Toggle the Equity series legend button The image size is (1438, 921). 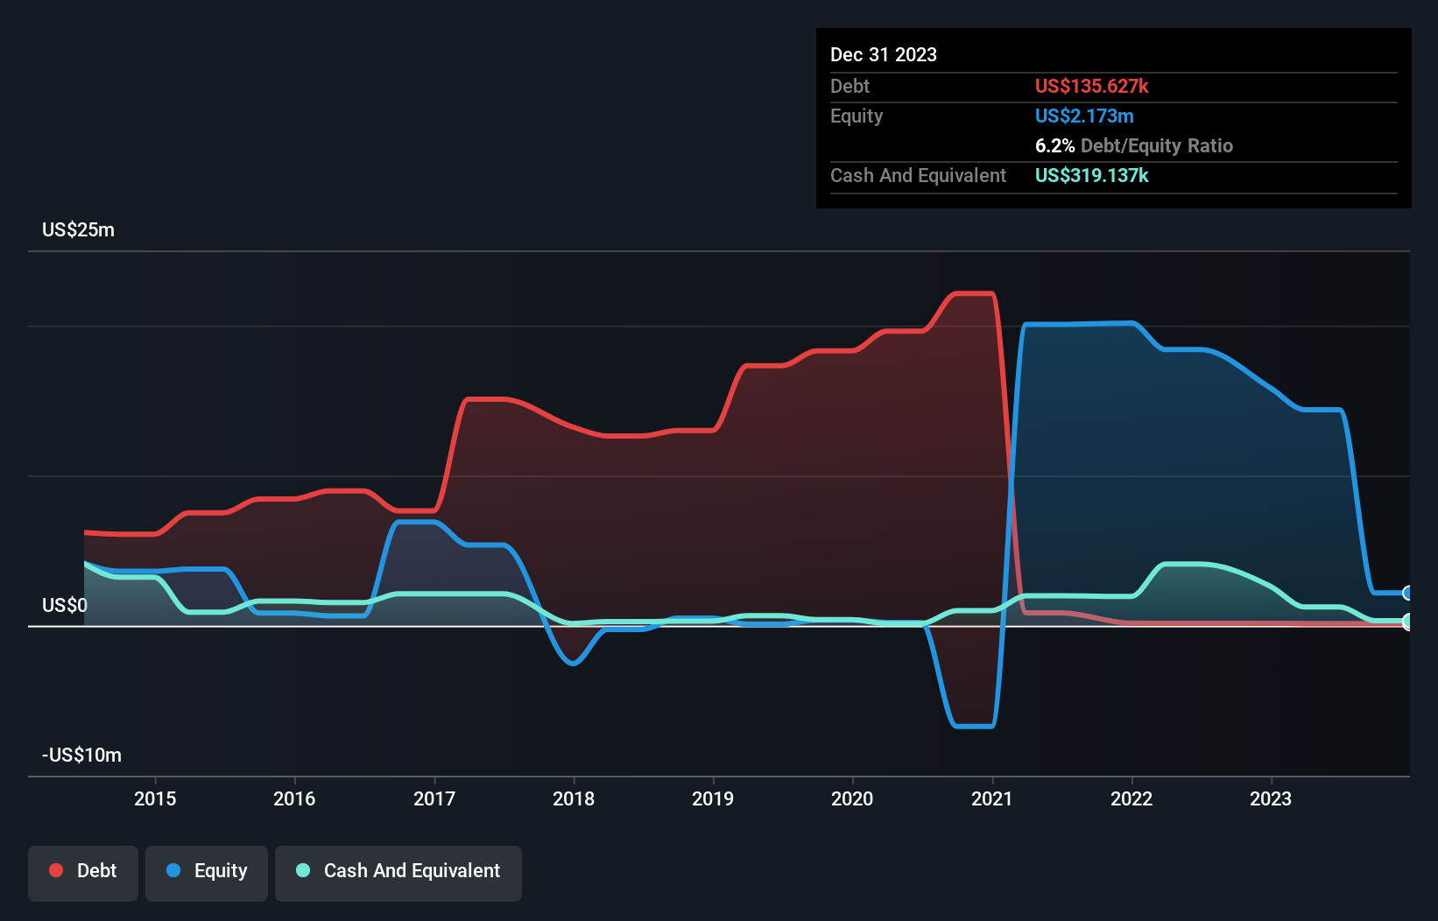pos(207,873)
